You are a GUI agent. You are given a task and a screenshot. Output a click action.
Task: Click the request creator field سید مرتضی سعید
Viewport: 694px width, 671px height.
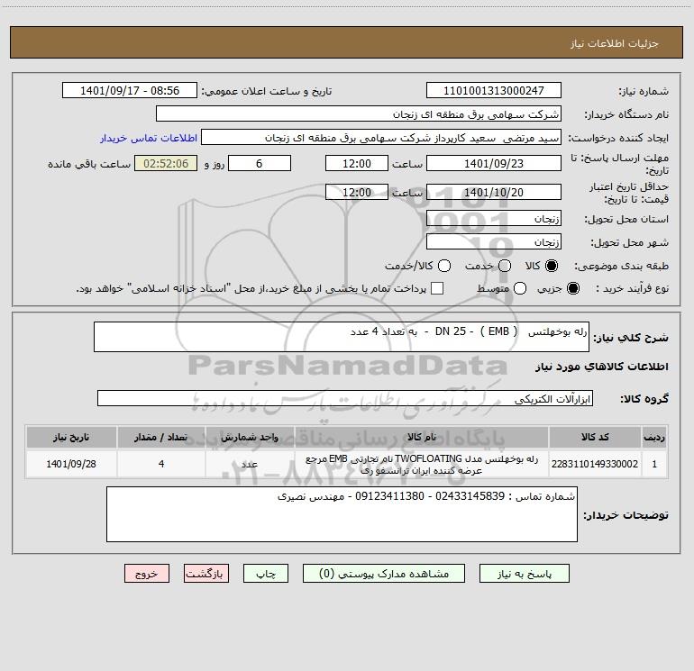point(381,138)
